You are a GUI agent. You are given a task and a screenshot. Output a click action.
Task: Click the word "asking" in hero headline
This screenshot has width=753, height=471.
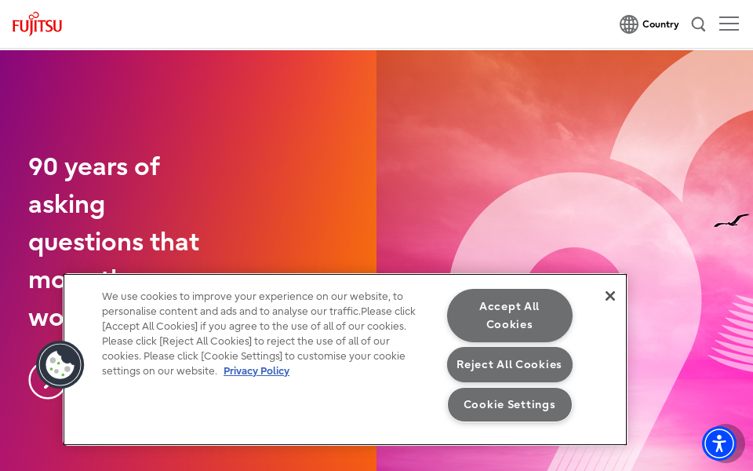pyautogui.click(x=67, y=204)
